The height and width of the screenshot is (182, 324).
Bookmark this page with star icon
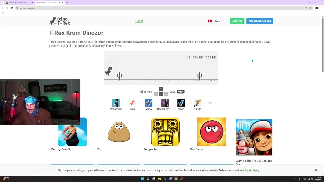[310, 8]
